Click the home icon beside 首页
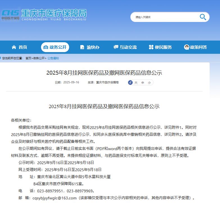The height and width of the screenshot is (207, 220). (14, 47)
